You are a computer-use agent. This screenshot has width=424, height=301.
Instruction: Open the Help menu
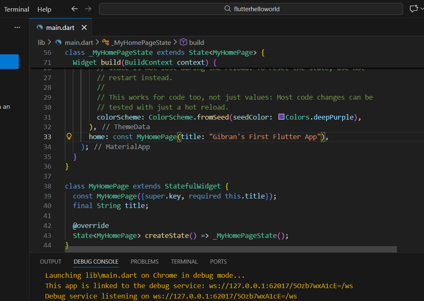[44, 9]
